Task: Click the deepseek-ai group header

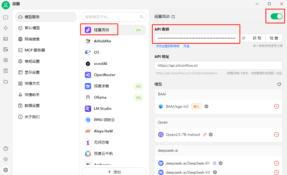Action: [x=218, y=150]
